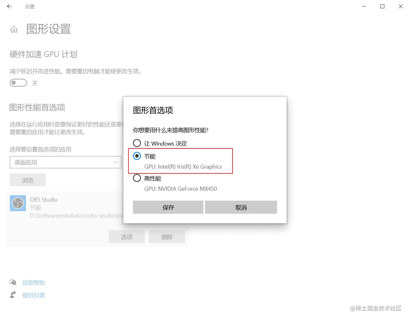This screenshot has height=320, width=410.
Task: Open the 桌面应用 app type dropdown
Action: 66,162
